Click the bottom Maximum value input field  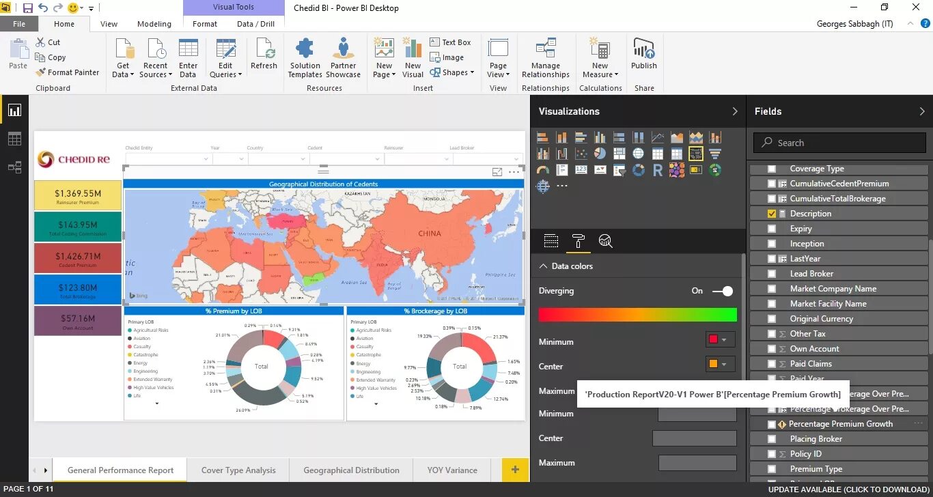(697, 463)
